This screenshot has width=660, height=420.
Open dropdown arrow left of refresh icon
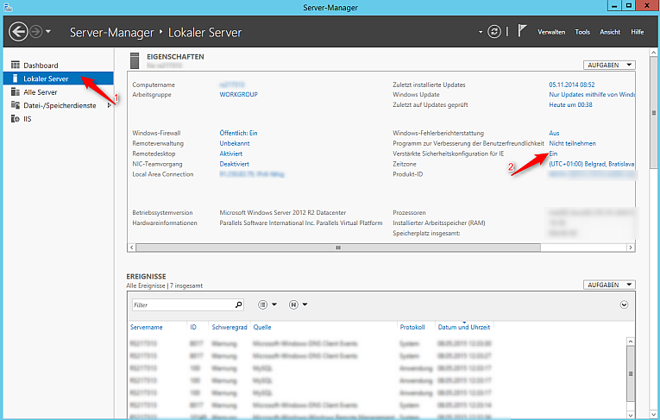pyautogui.click(x=481, y=32)
